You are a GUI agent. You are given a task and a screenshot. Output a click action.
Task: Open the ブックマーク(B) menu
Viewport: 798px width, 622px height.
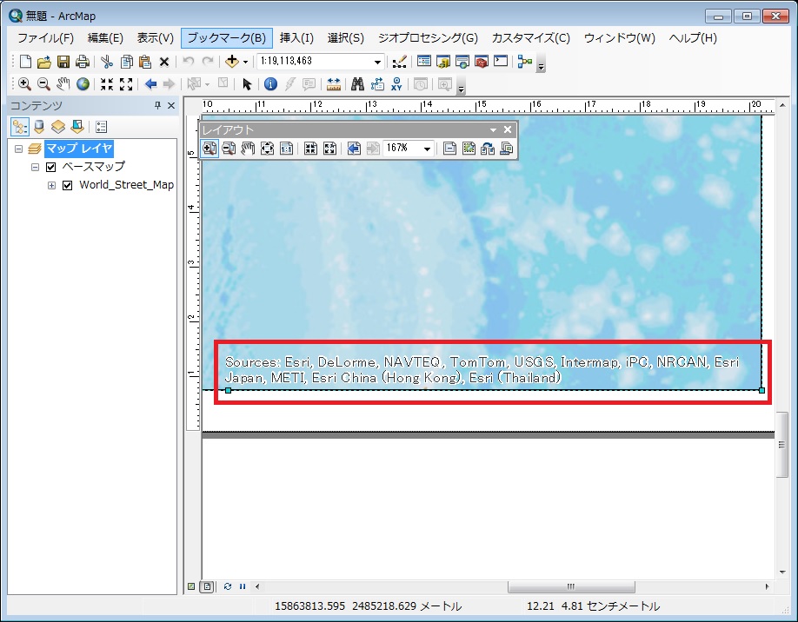[x=227, y=38]
